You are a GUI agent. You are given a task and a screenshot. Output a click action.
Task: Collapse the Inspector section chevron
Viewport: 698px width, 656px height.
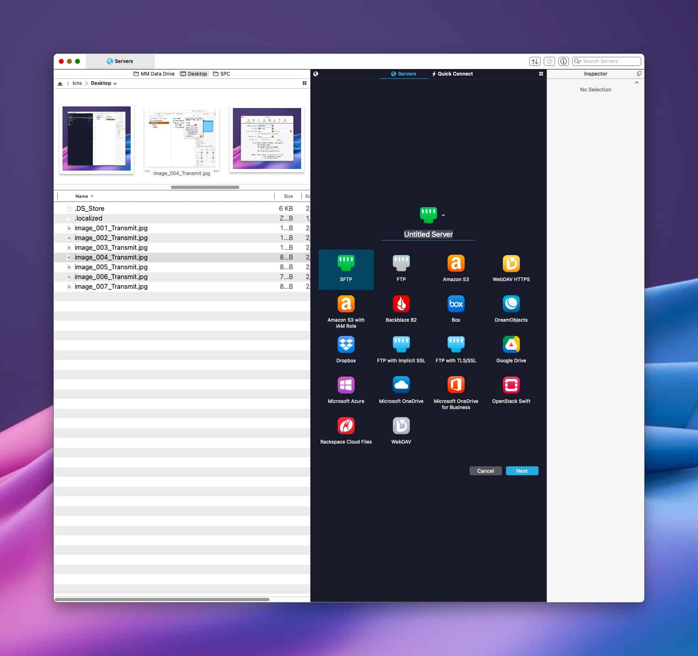(x=636, y=83)
